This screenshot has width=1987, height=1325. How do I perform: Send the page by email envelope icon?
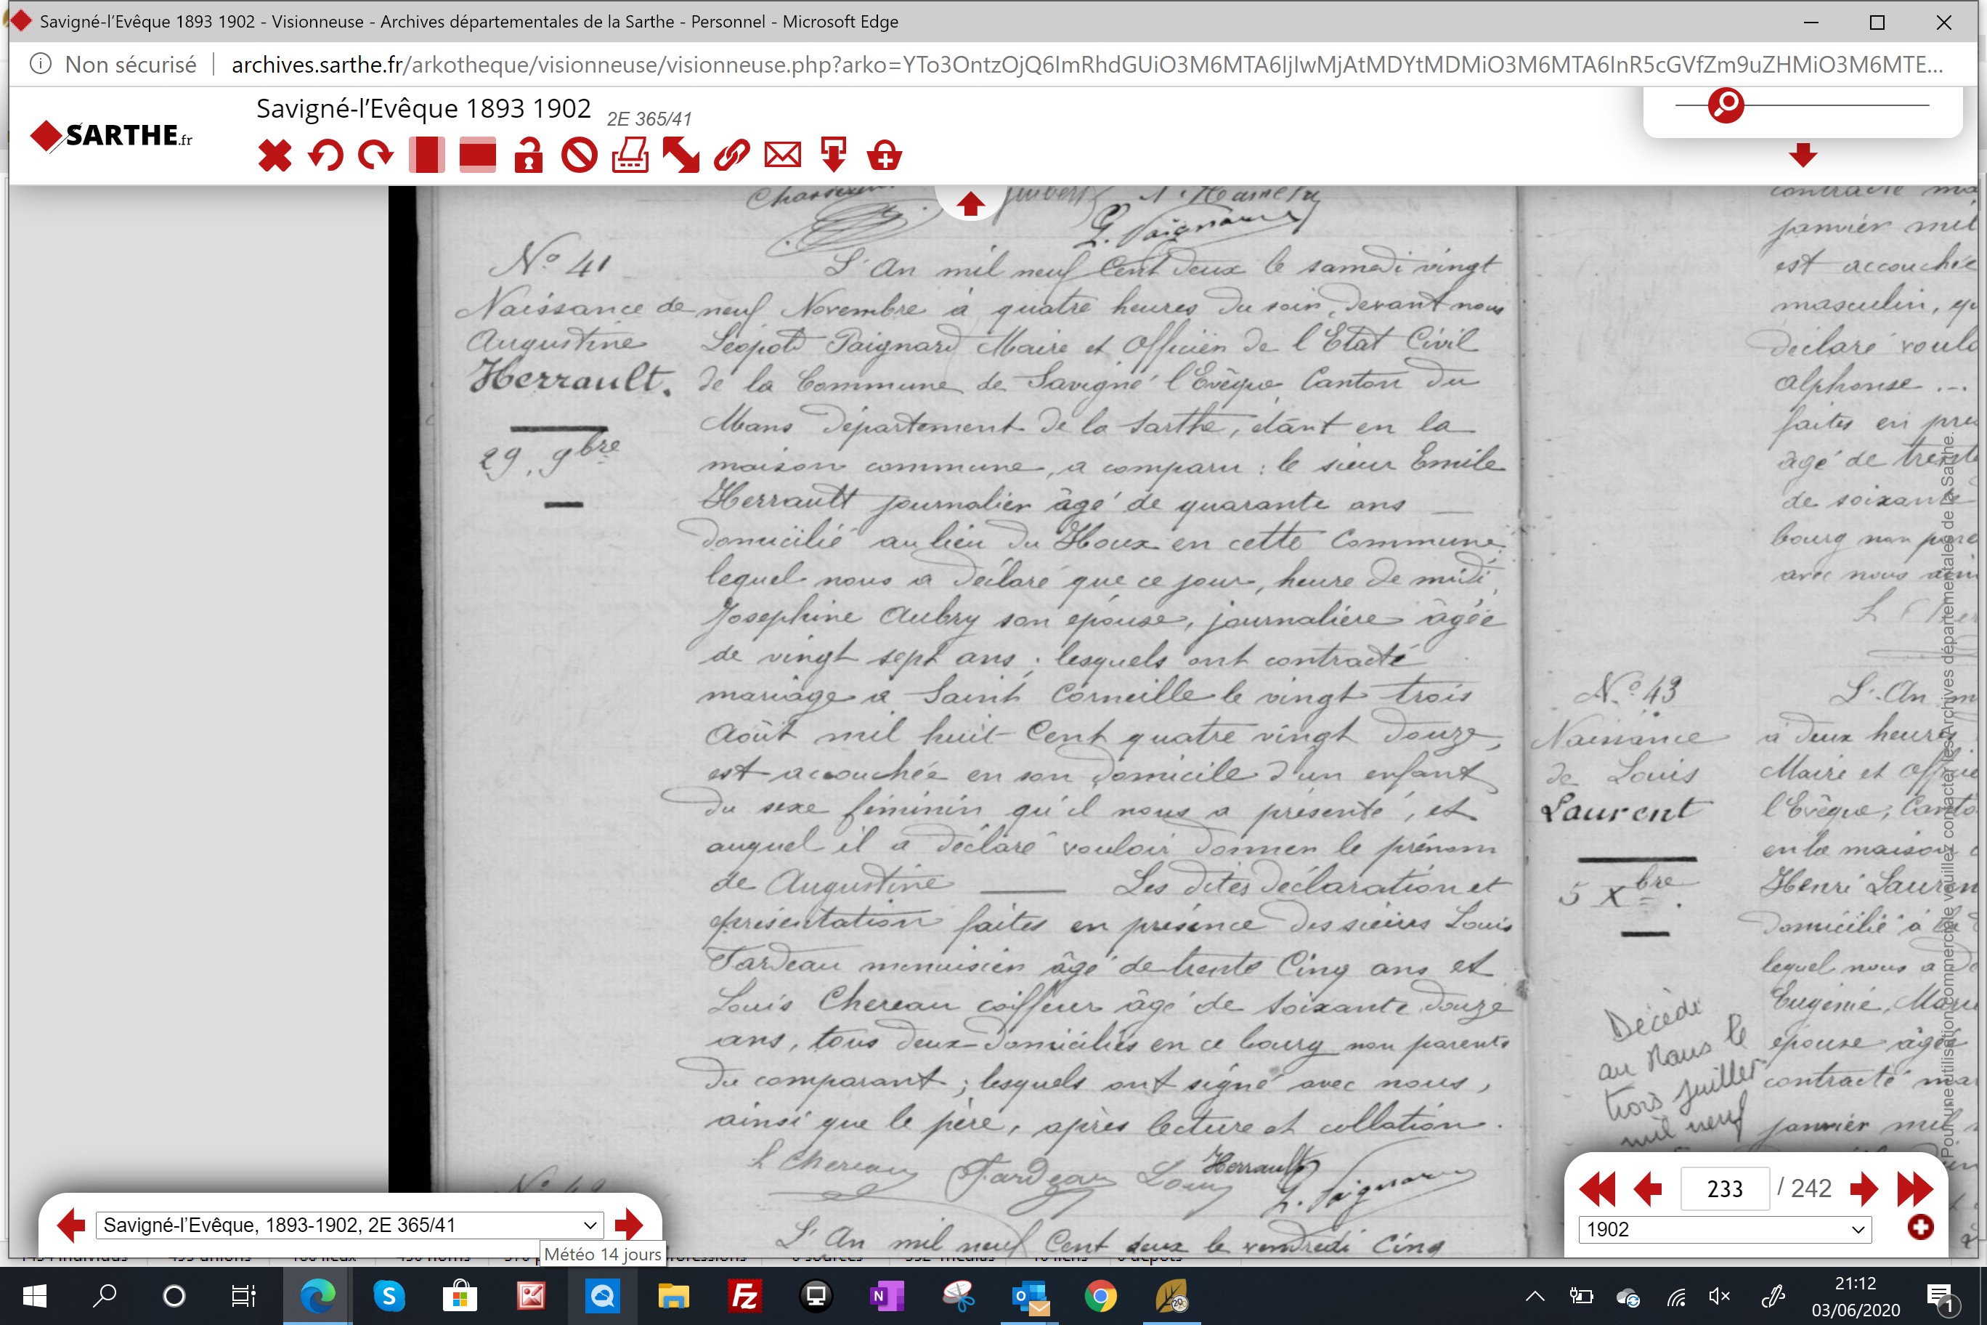[x=782, y=155]
